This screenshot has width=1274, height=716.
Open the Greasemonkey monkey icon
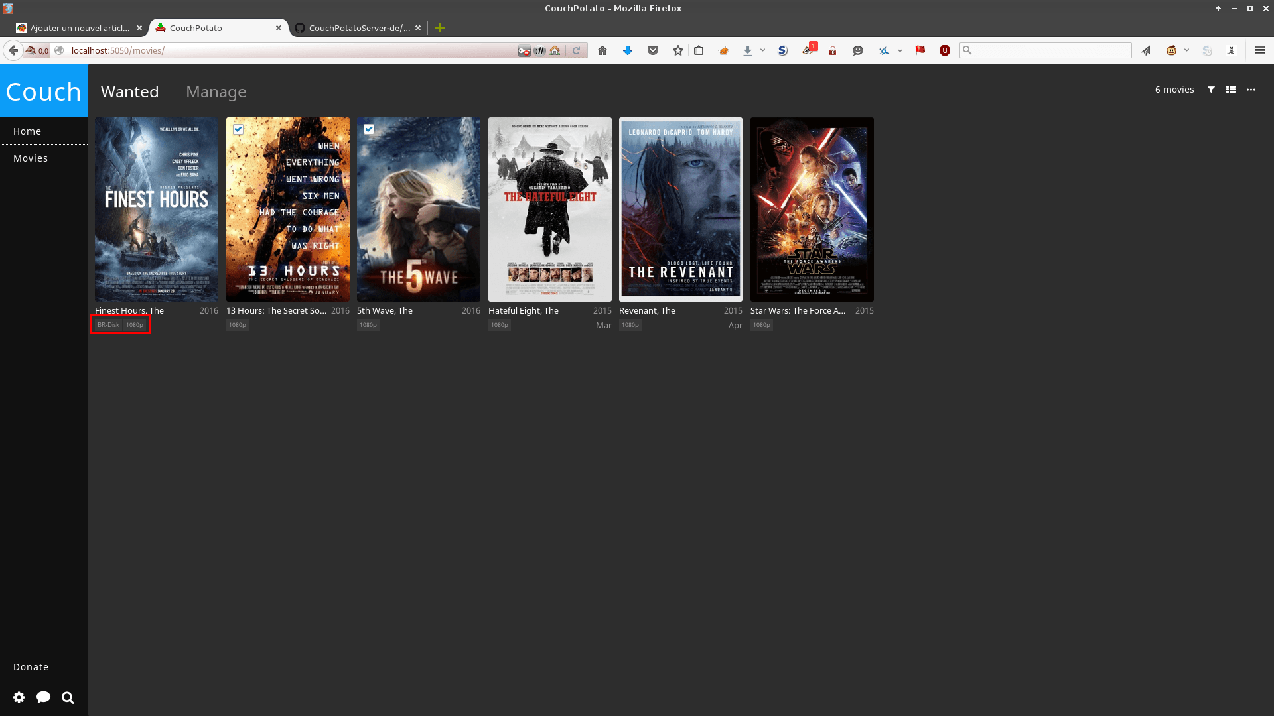[1172, 50]
